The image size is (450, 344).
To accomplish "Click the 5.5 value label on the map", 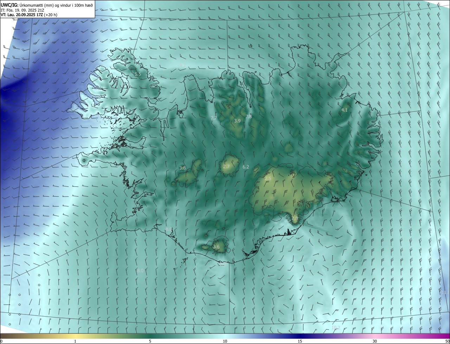I will pos(138,74).
